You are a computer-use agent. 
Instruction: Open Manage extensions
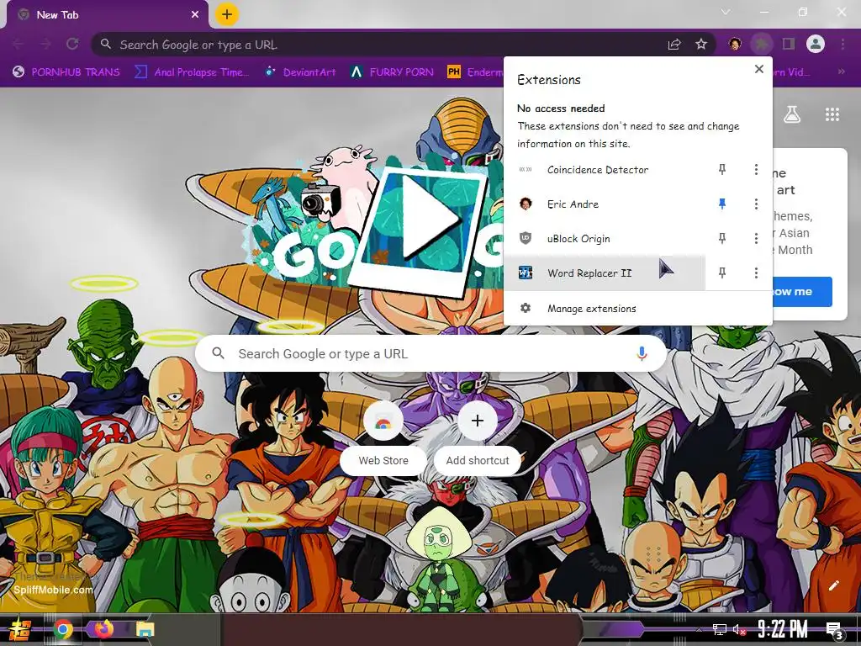637,309
